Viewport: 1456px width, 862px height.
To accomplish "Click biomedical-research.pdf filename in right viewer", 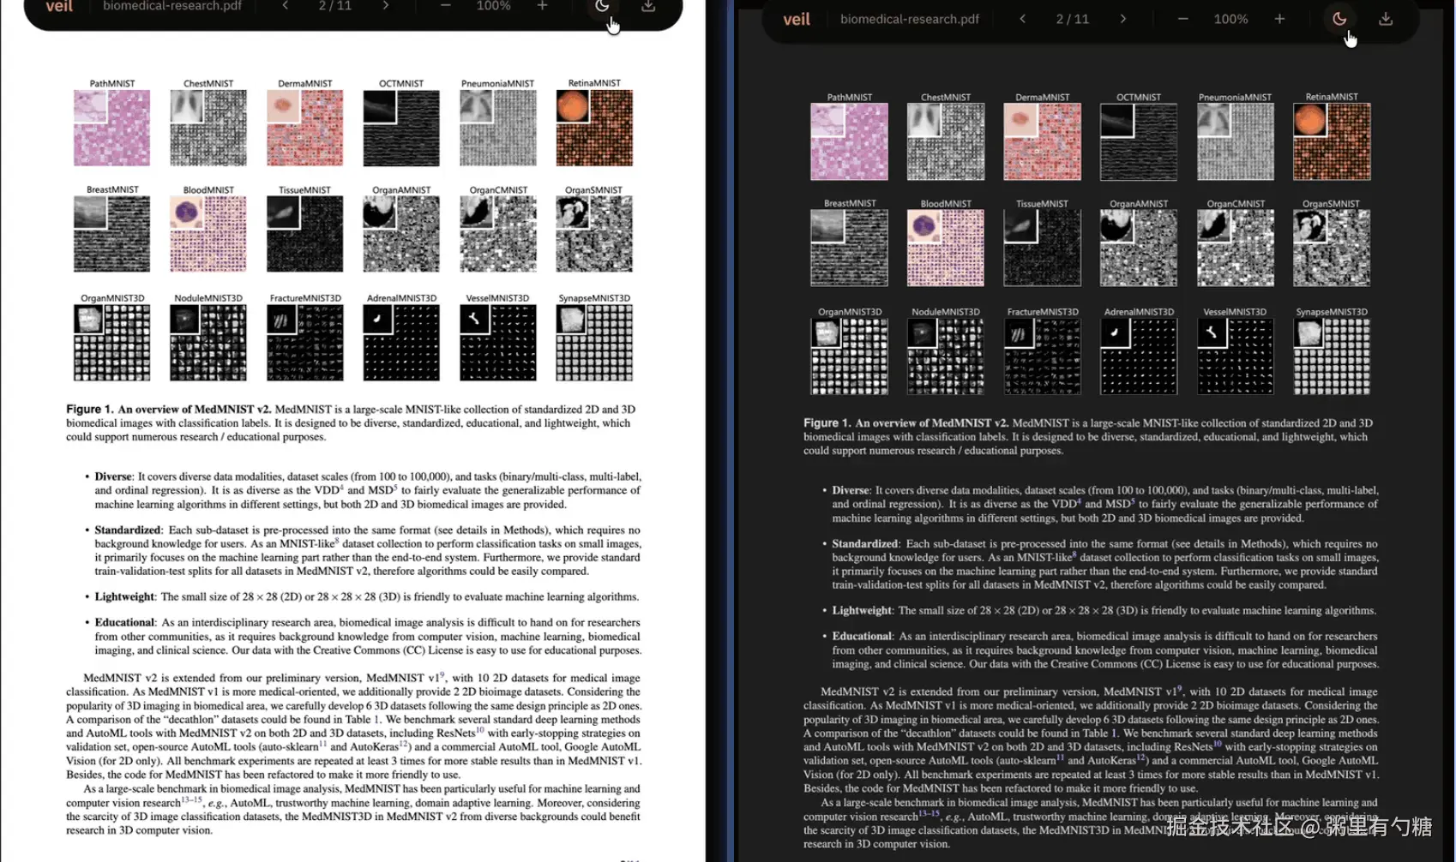I will (910, 19).
